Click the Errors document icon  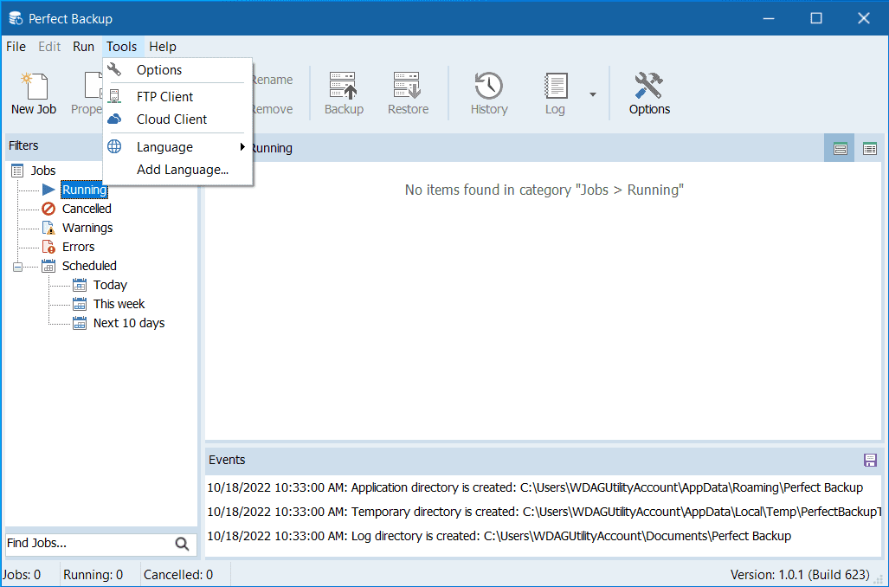48,247
